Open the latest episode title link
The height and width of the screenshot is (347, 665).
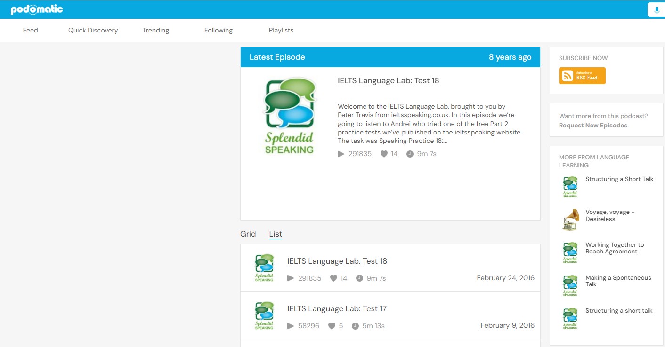(388, 80)
